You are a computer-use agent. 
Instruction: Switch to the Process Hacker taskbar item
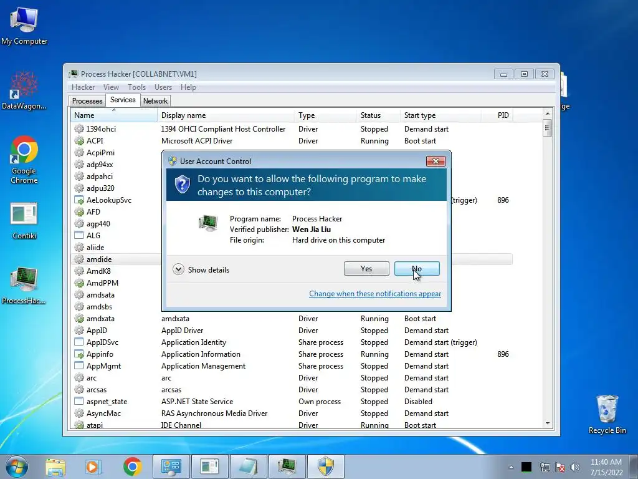point(287,467)
